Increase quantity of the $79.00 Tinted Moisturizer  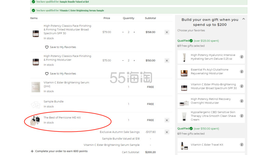[x=134, y=32]
